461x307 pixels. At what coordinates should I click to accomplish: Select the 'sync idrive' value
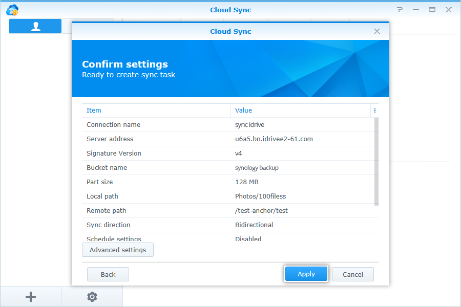pyautogui.click(x=249, y=124)
